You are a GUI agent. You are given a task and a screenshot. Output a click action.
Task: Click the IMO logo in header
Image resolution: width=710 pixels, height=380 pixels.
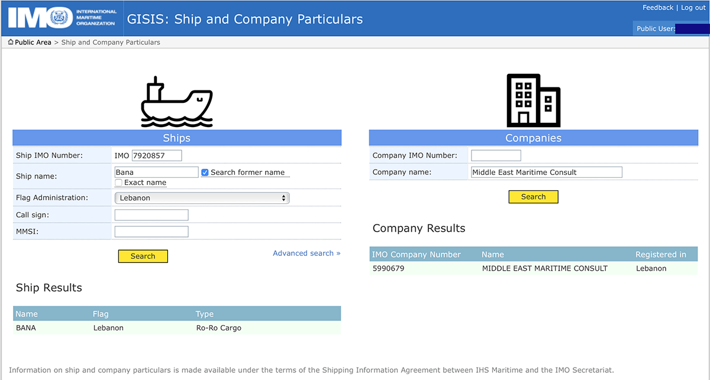62,18
